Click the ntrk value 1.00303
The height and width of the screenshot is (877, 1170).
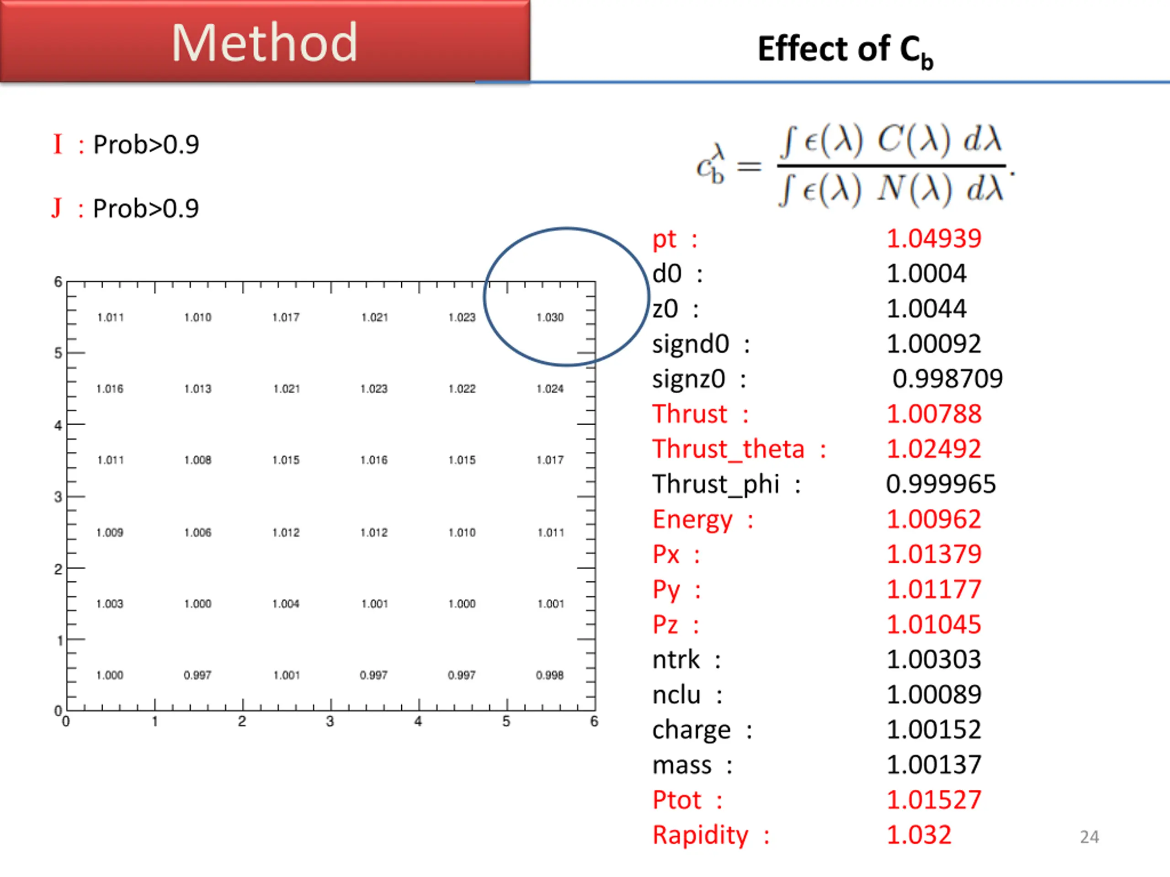pos(934,660)
